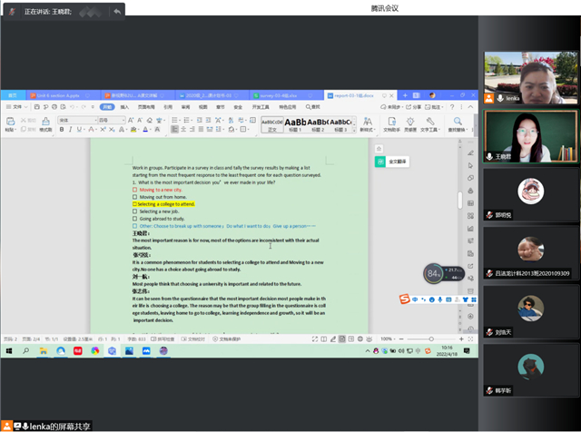Clear formatting with the eraser icon
The width and height of the screenshot is (581, 432).
click(149, 120)
